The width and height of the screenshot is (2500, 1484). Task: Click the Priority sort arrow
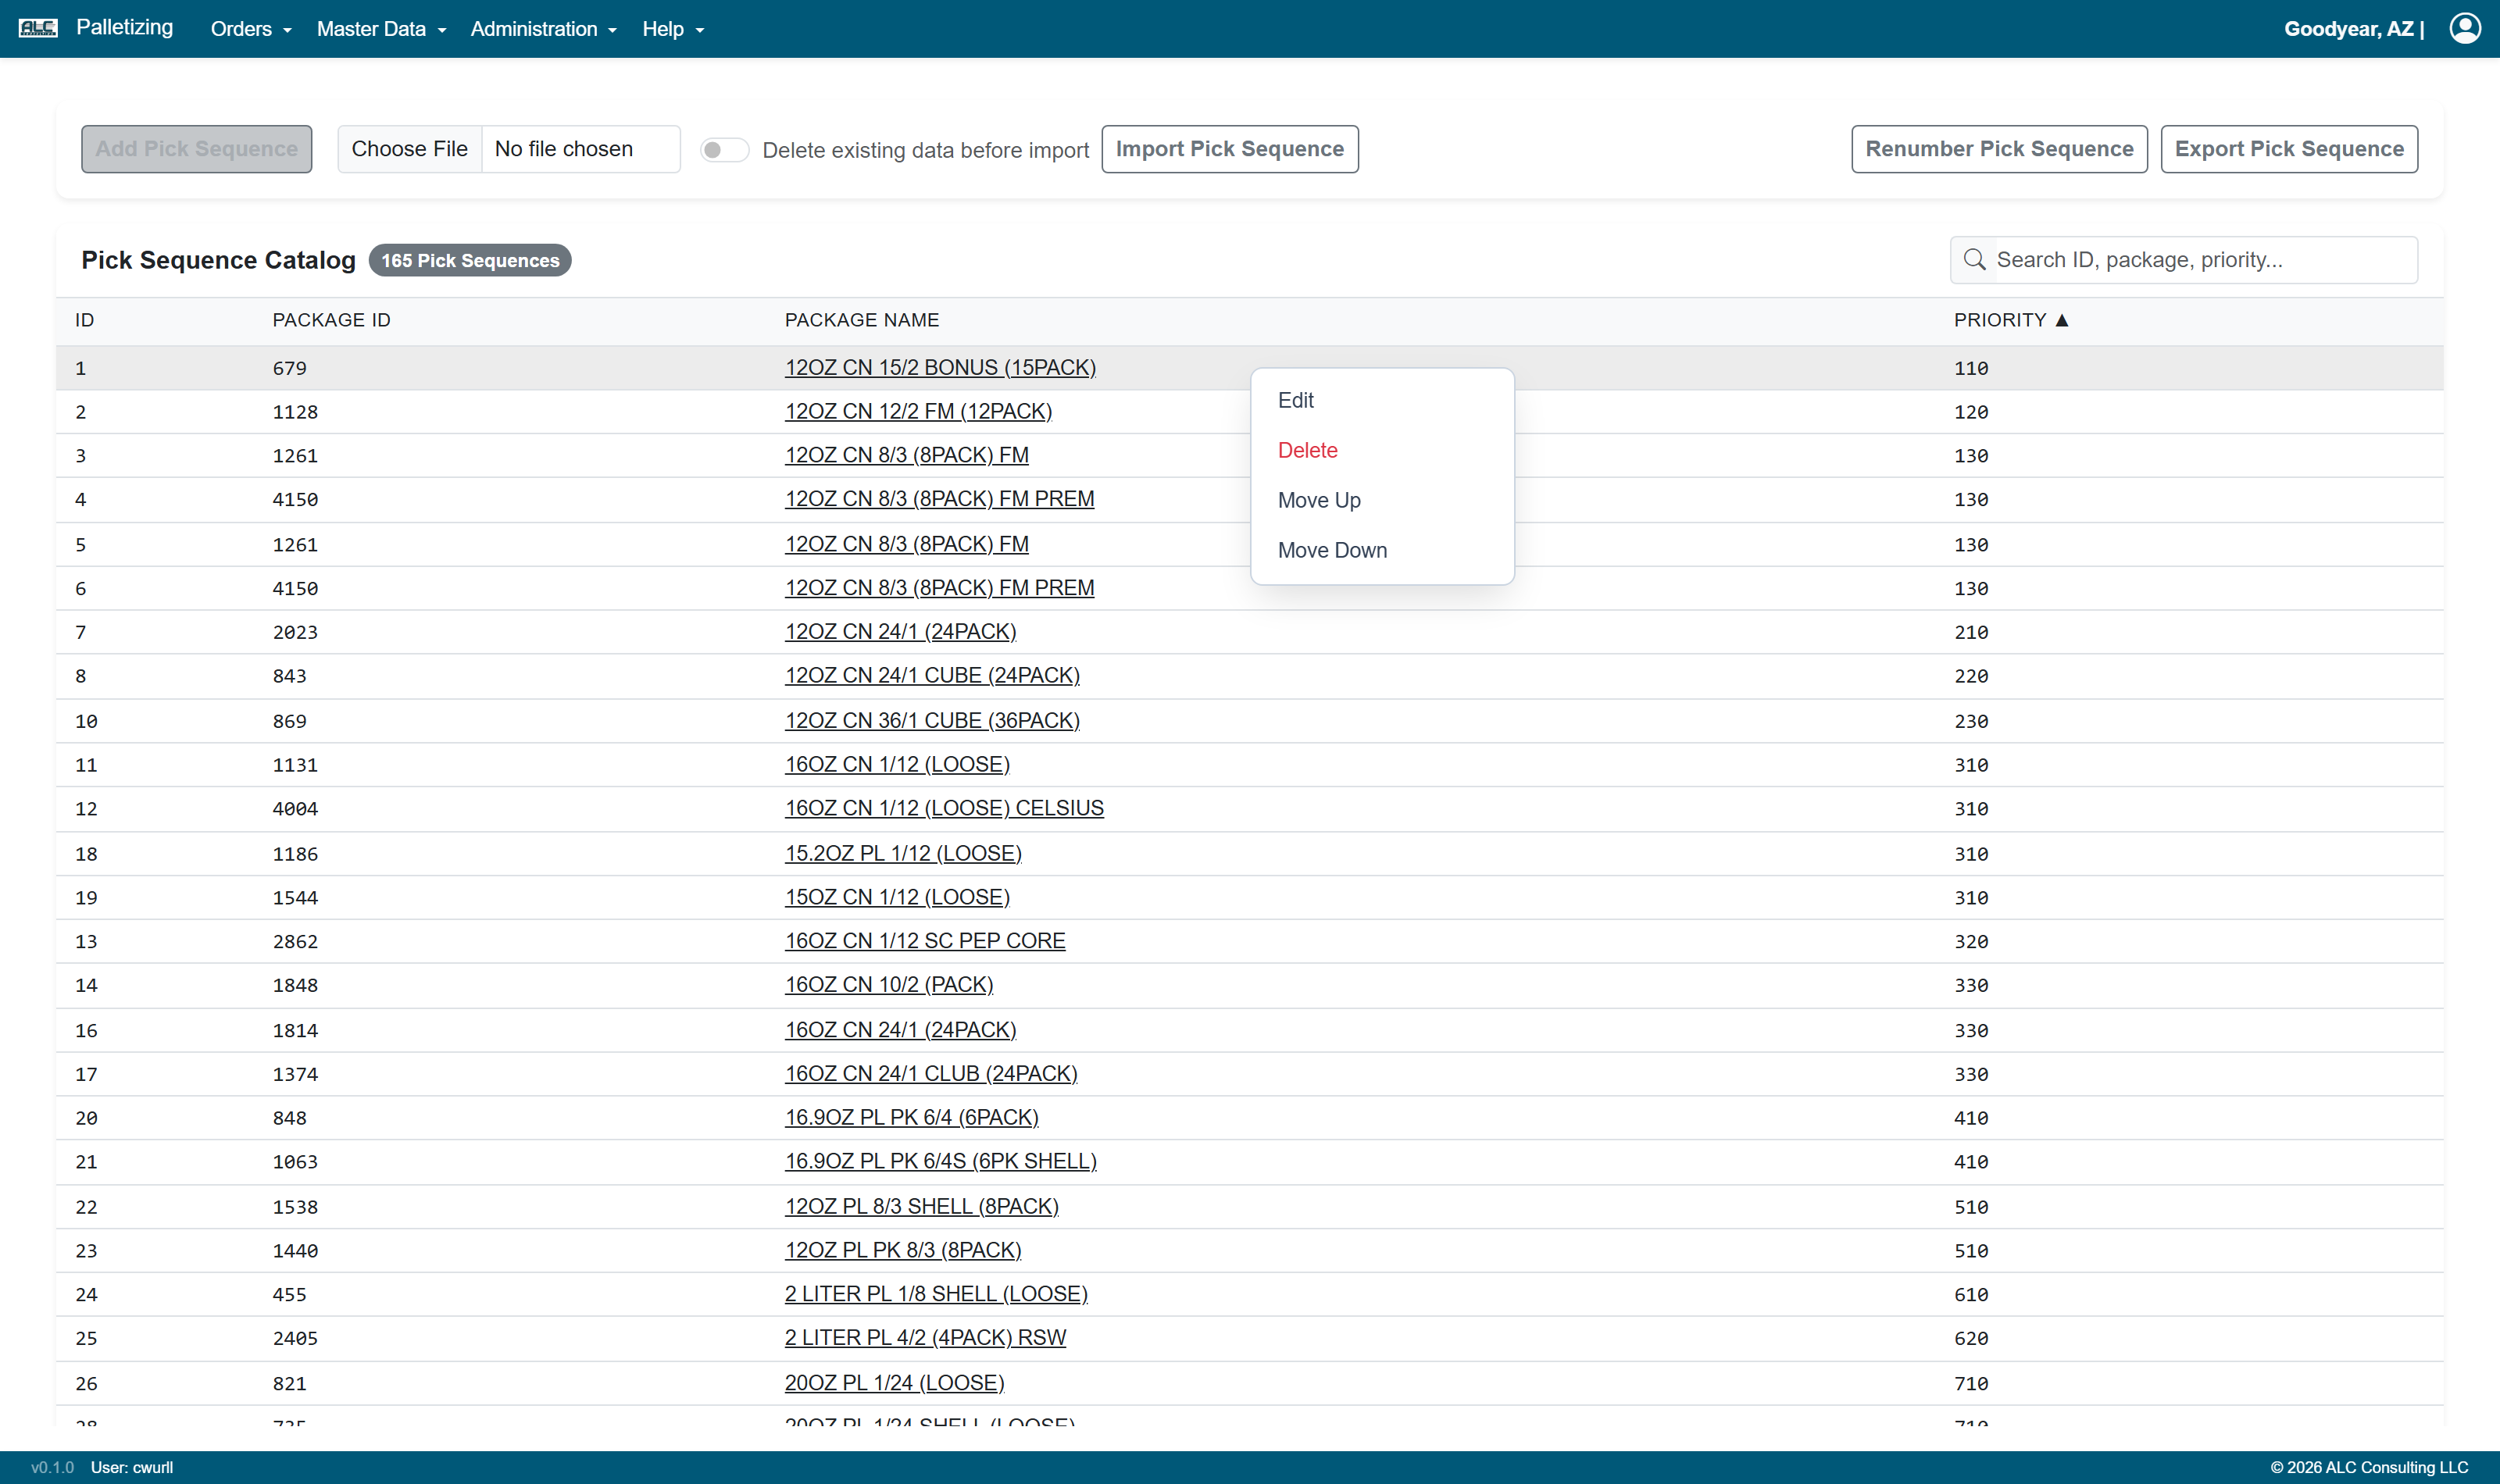coord(2062,320)
